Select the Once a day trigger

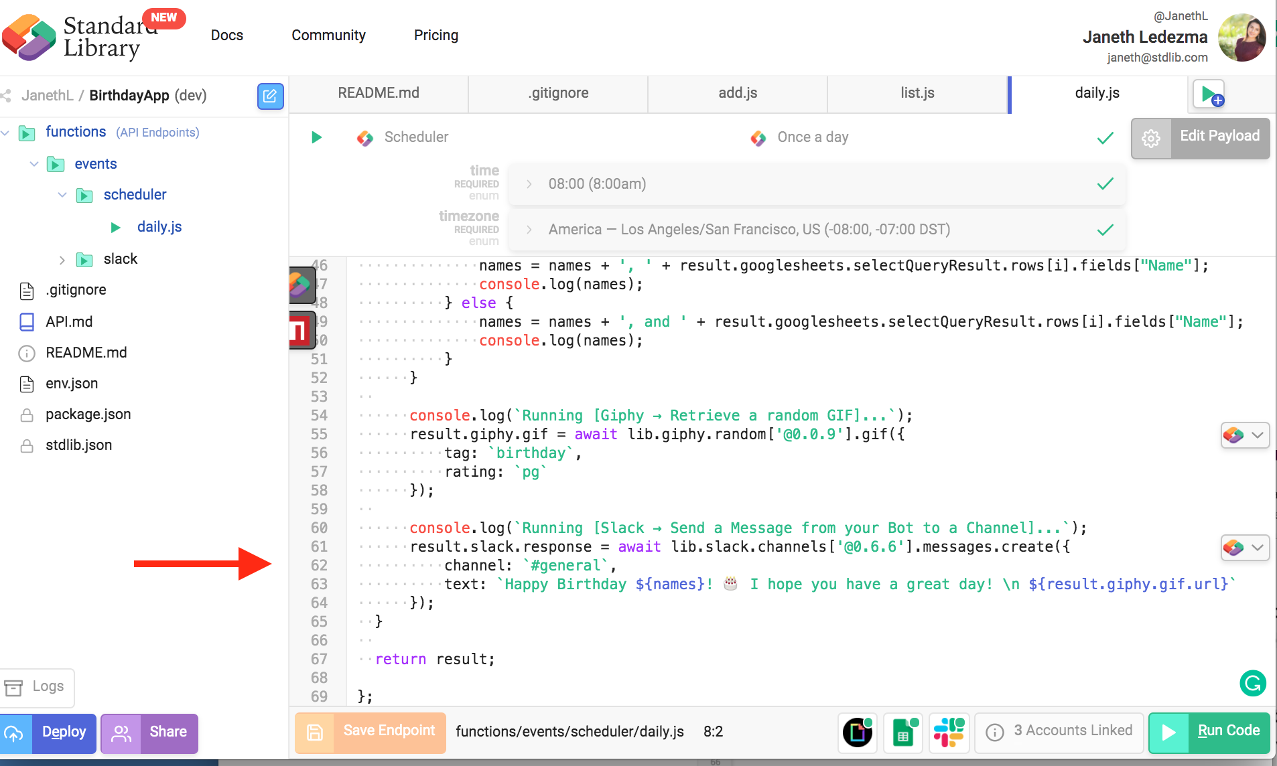pos(813,138)
